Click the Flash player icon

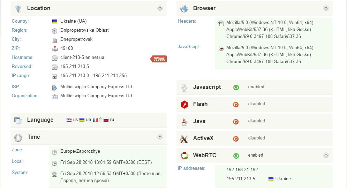click(x=184, y=104)
